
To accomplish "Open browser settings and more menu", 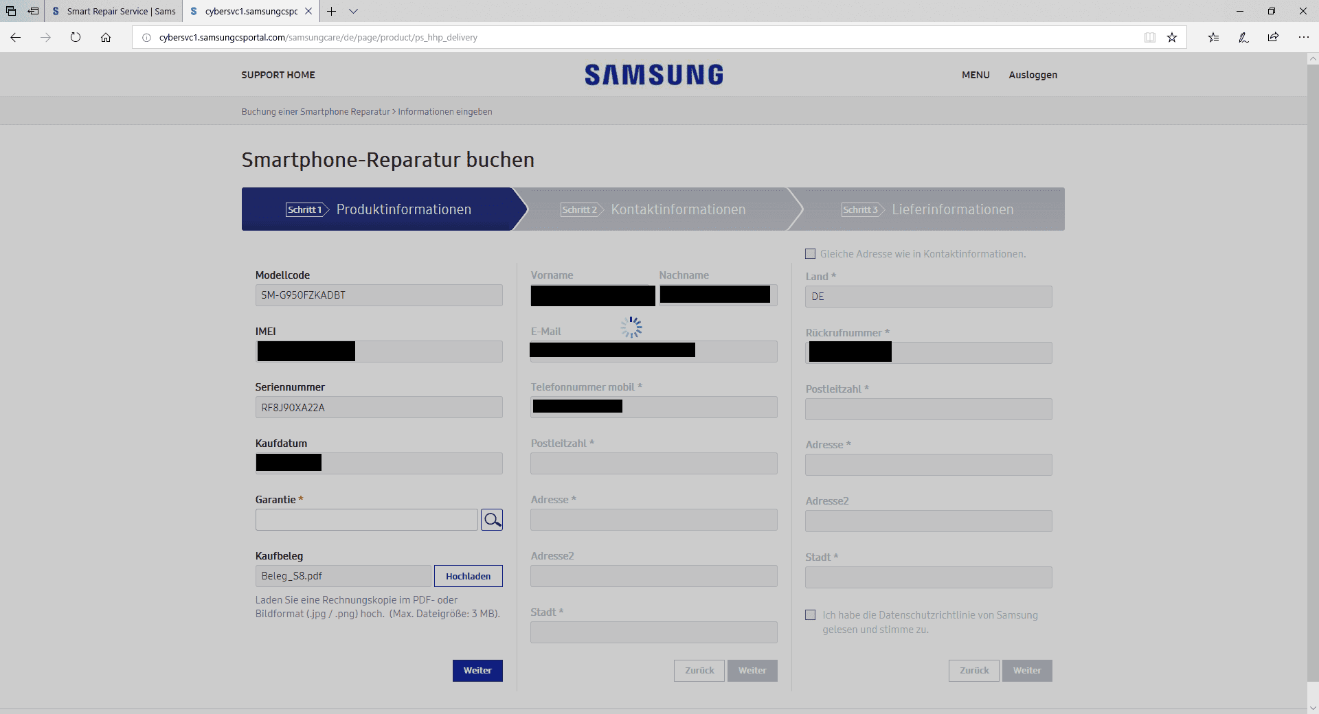I will click(x=1303, y=37).
